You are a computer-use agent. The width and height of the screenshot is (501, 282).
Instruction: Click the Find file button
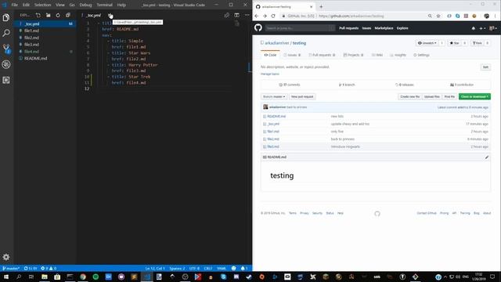coord(449,96)
